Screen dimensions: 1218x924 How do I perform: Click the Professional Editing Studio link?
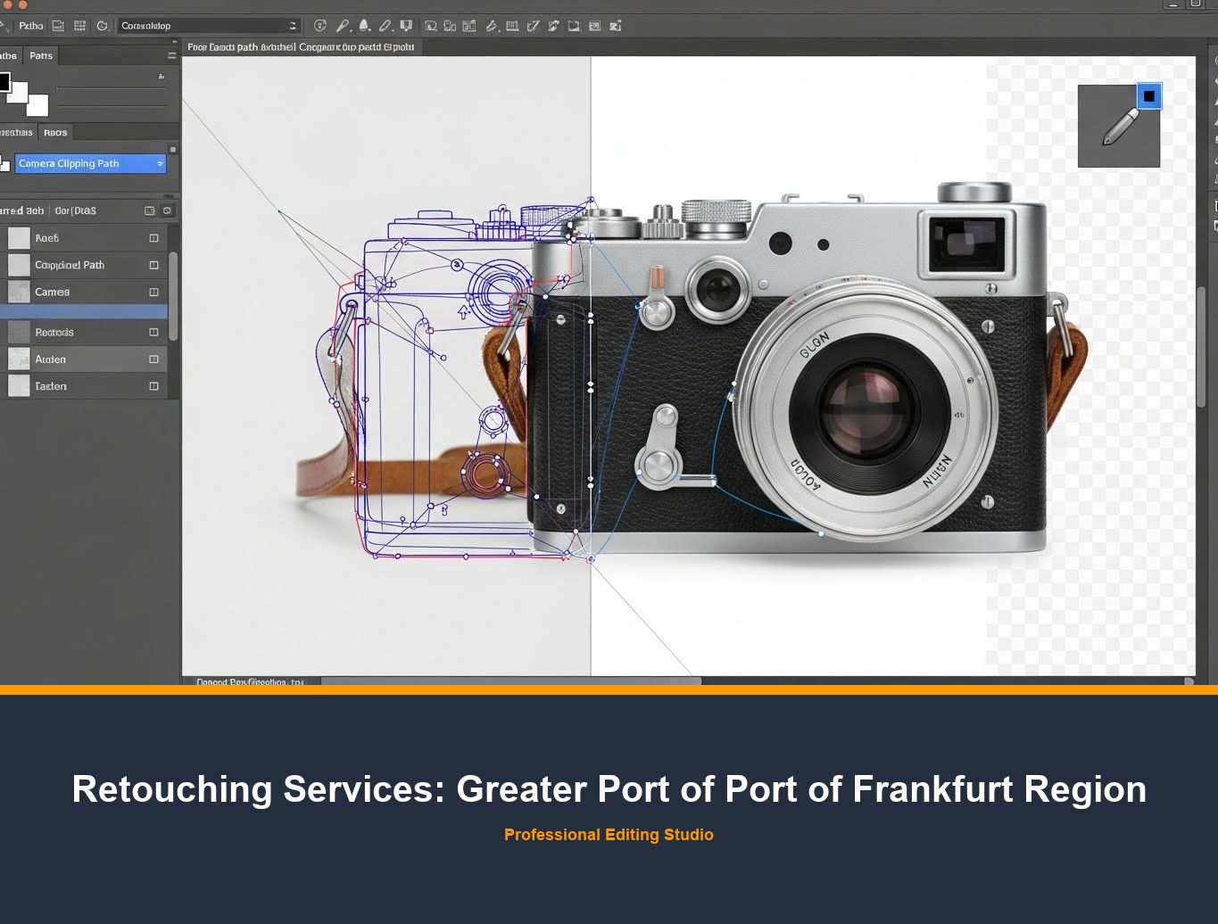pos(609,835)
